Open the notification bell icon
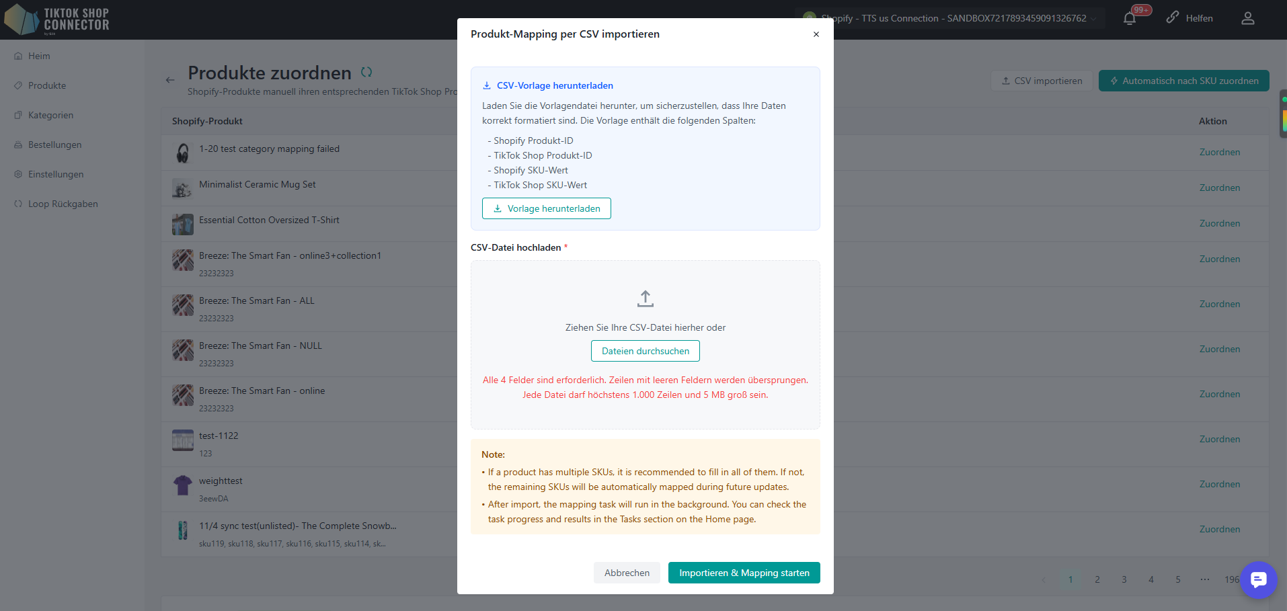 click(1130, 18)
